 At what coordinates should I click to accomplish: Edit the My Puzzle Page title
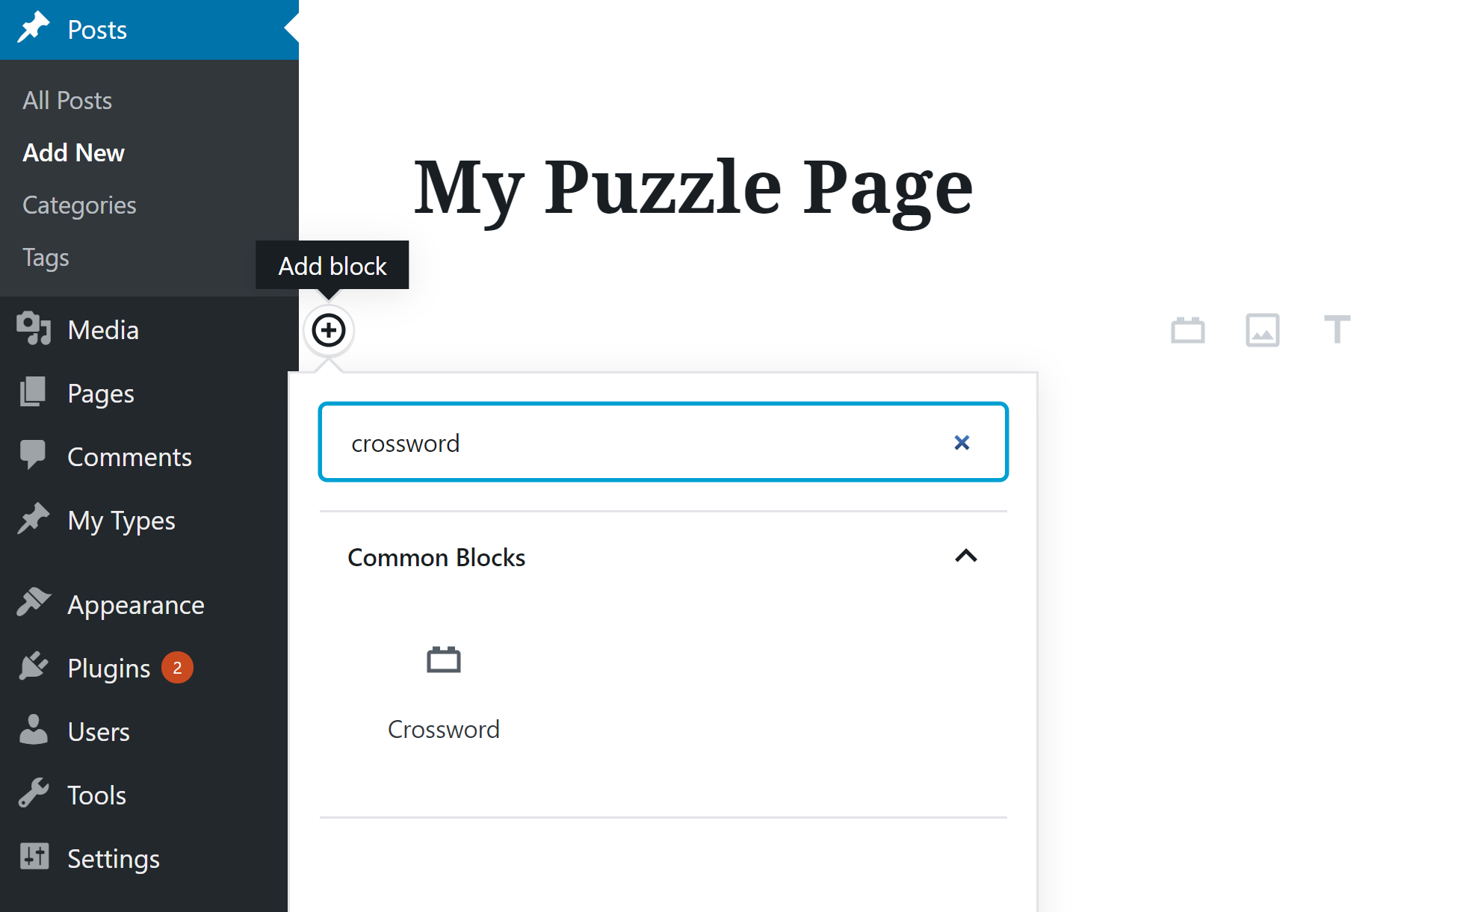click(693, 187)
